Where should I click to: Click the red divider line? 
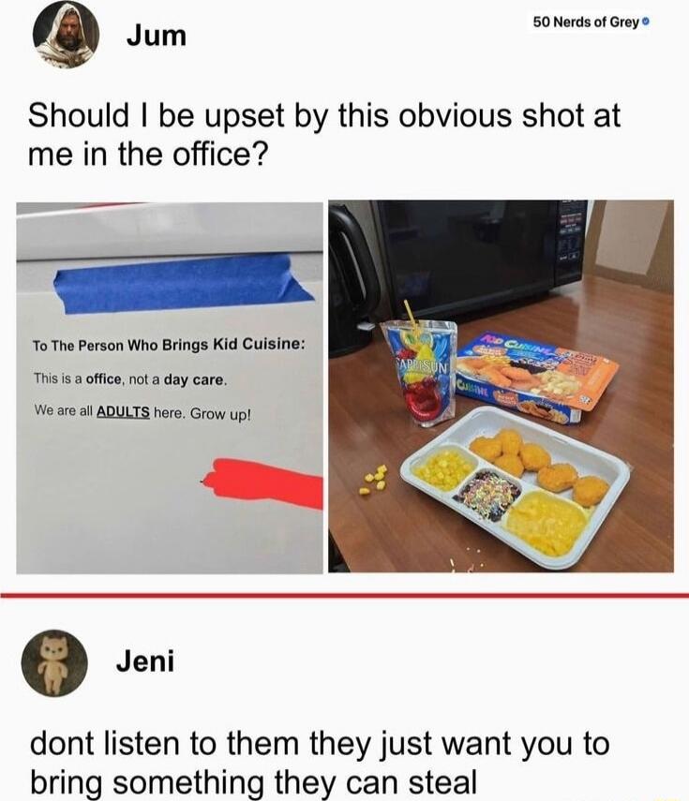(345, 595)
